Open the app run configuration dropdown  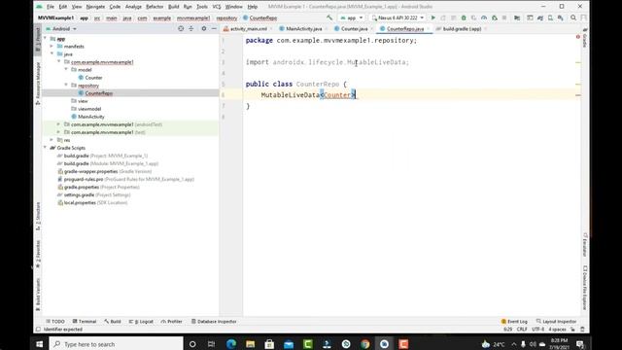coord(352,17)
